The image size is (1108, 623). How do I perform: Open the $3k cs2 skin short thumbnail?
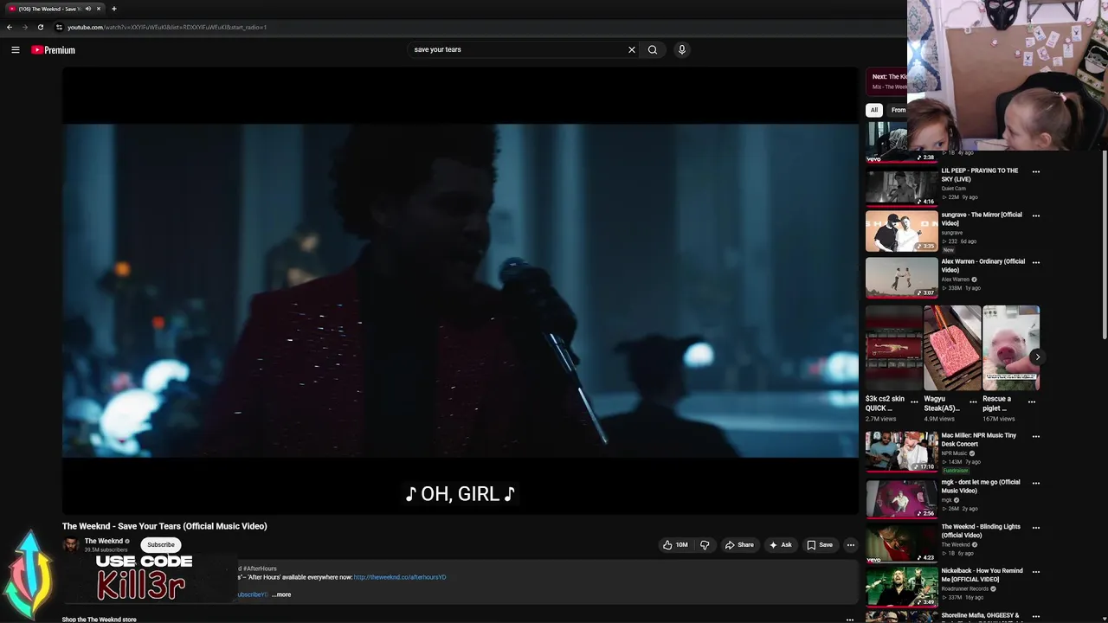(893, 348)
